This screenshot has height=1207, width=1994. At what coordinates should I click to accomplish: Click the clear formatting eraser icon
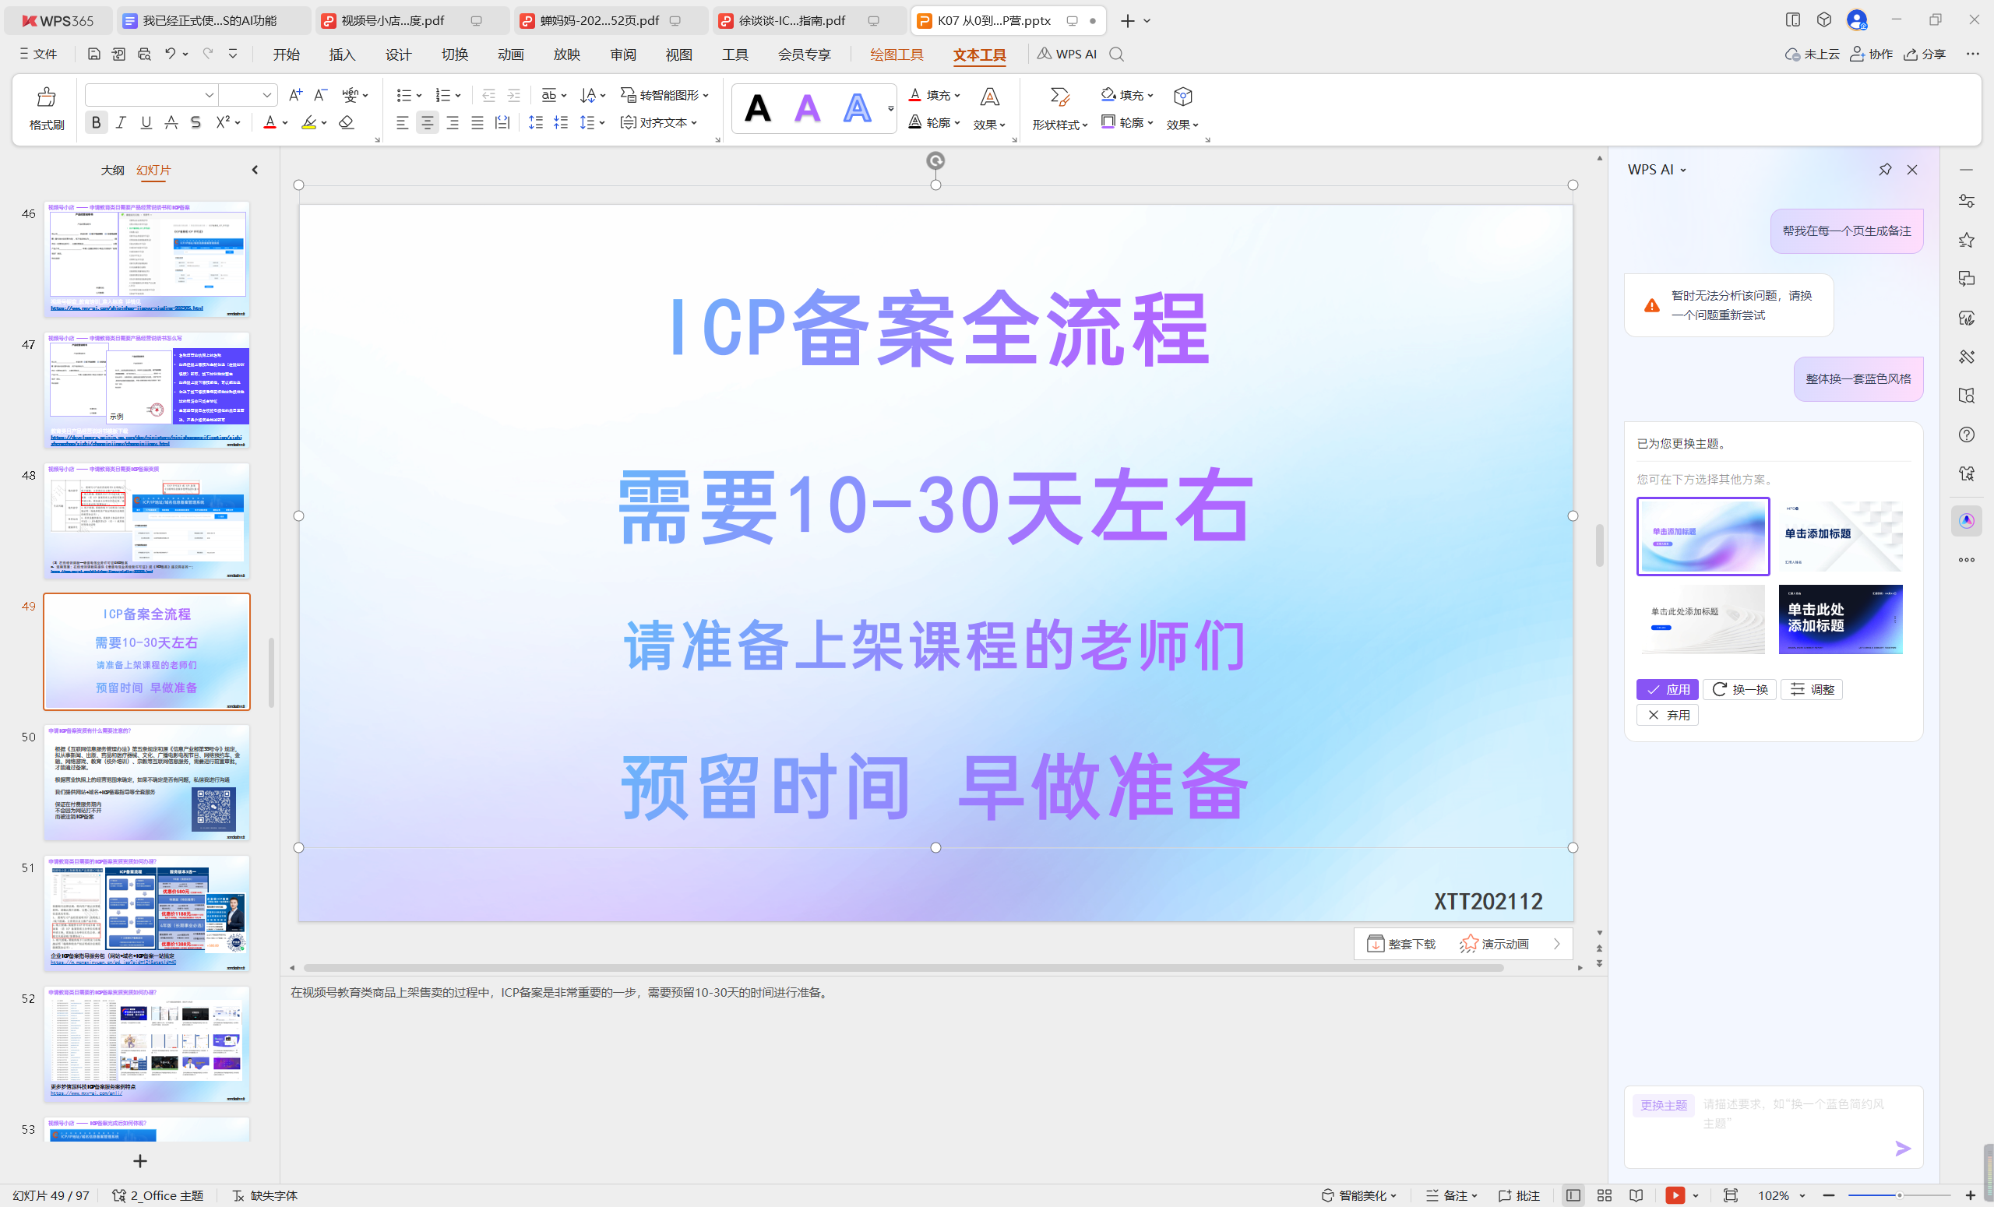[347, 122]
